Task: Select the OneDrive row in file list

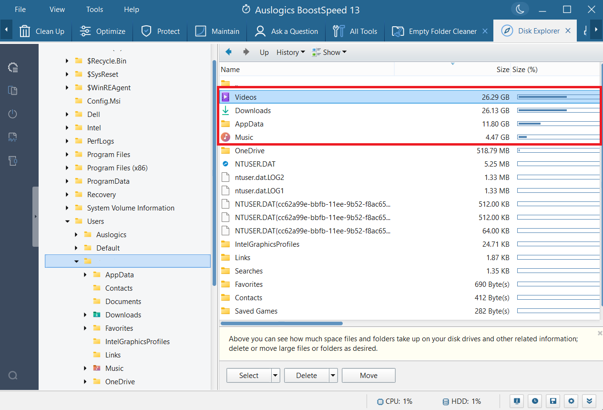Action: click(409, 151)
